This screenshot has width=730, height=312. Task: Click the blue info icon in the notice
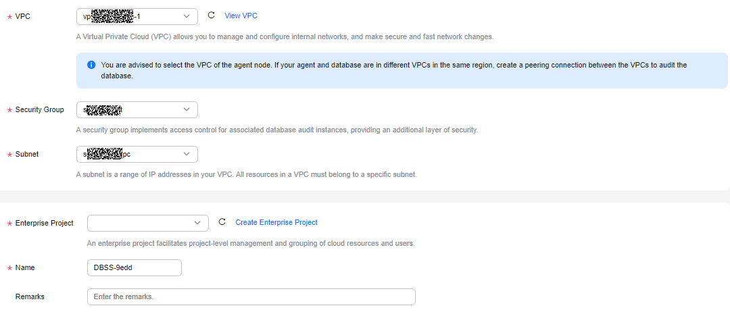pyautogui.click(x=91, y=65)
